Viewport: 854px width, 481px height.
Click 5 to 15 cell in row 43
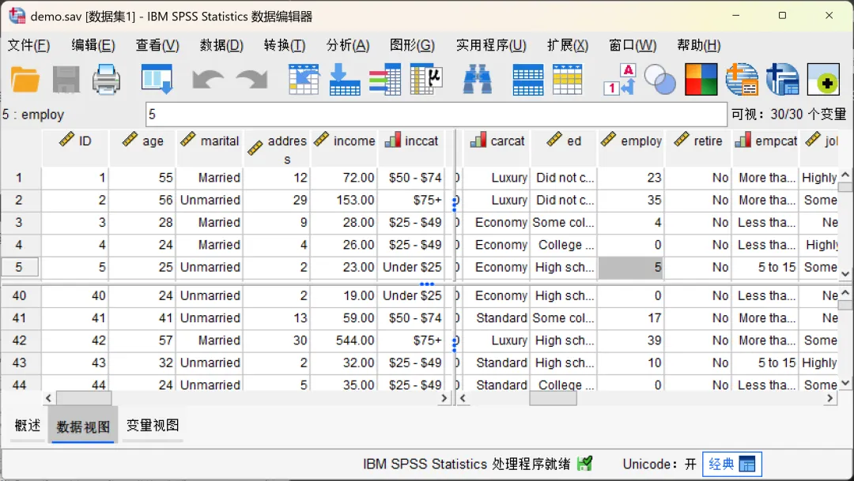point(765,363)
